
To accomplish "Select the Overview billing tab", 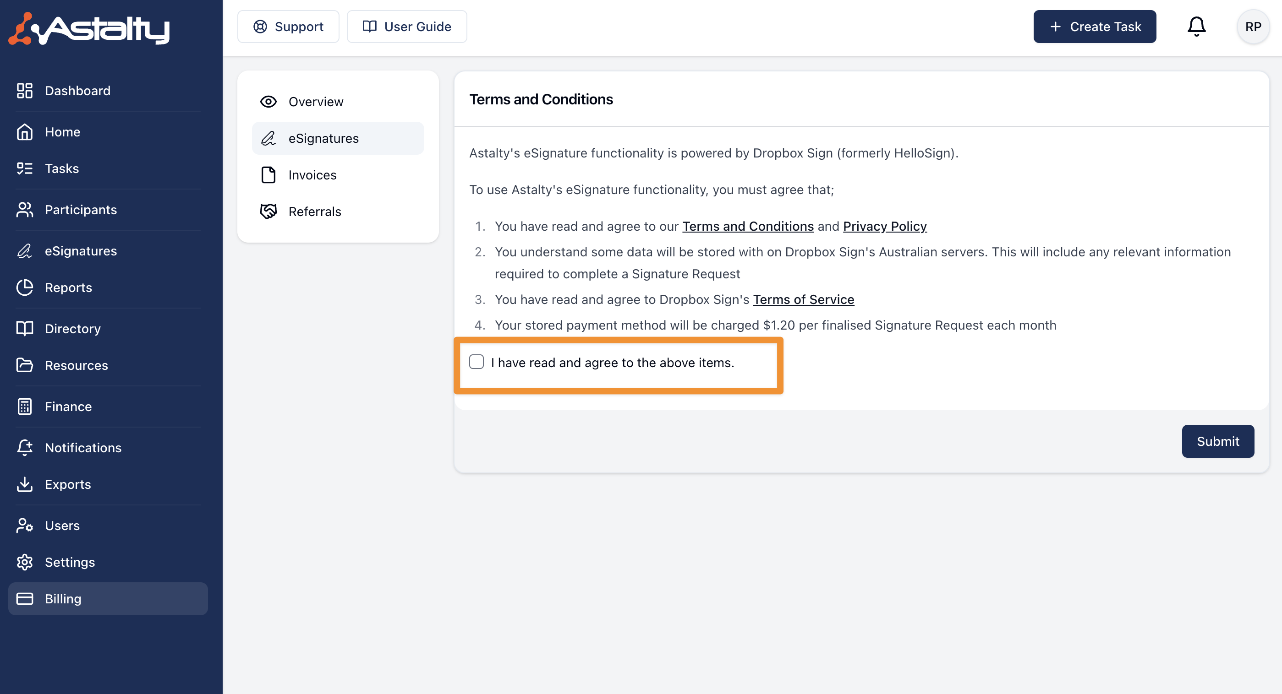I will pyautogui.click(x=316, y=102).
